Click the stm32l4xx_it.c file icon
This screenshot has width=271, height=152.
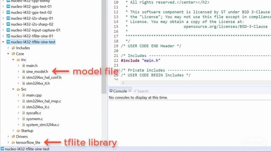[24, 107]
